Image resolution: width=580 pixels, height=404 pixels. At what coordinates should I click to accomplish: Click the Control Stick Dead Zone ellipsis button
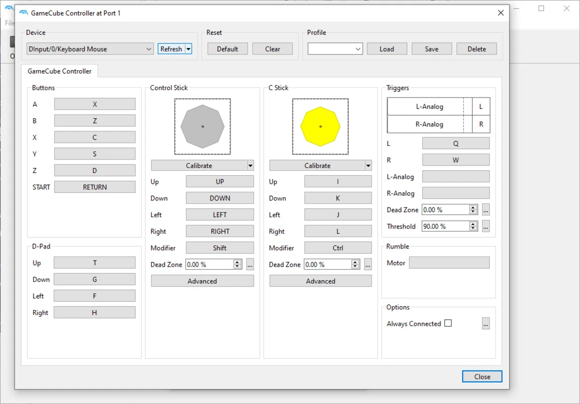250,264
